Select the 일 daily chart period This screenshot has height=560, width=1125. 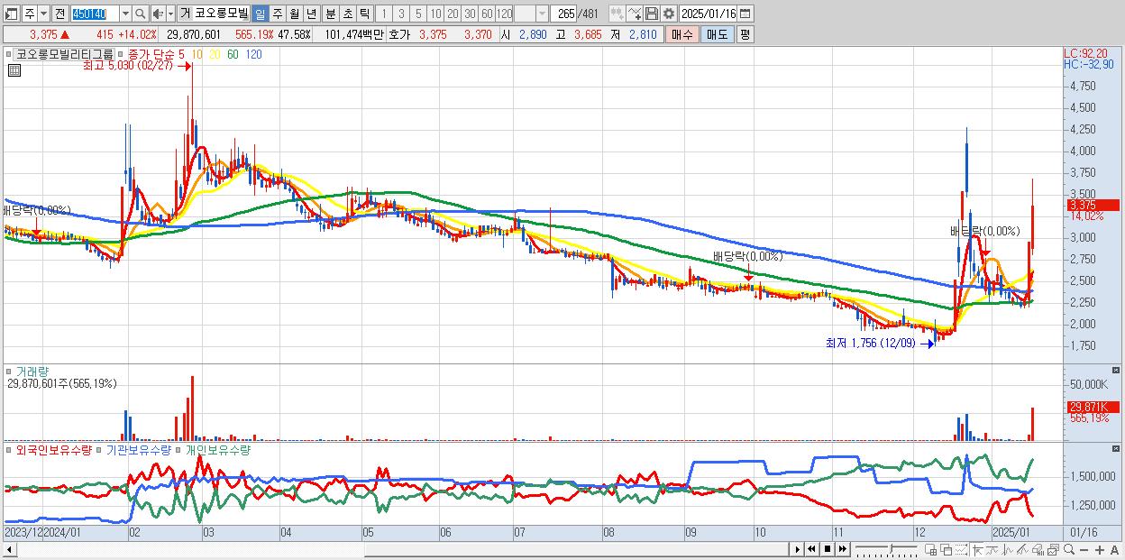pos(260,14)
